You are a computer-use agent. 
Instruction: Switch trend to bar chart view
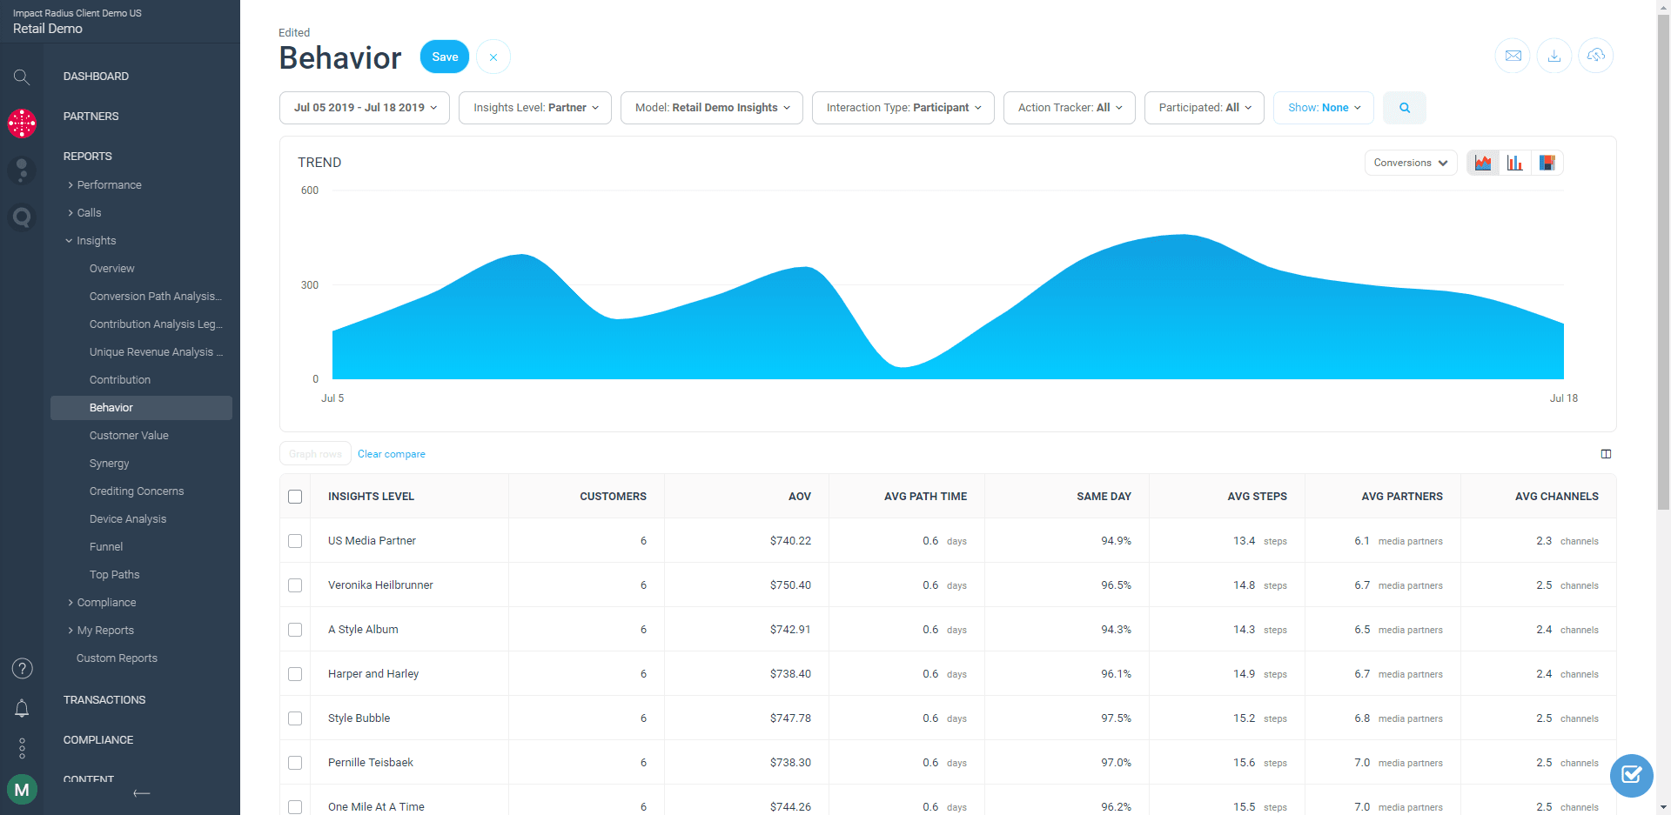point(1515,163)
